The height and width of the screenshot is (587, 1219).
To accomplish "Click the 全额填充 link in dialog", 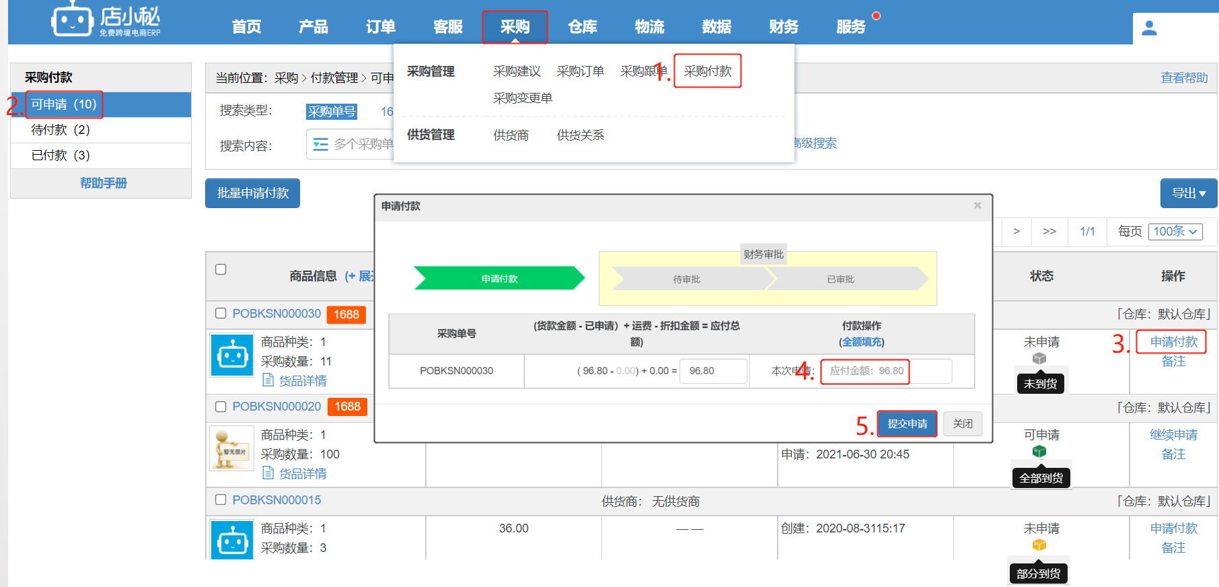I will click(x=862, y=342).
